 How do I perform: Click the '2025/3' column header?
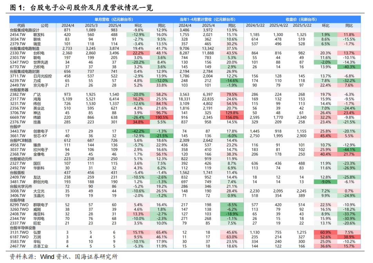(91, 26)
